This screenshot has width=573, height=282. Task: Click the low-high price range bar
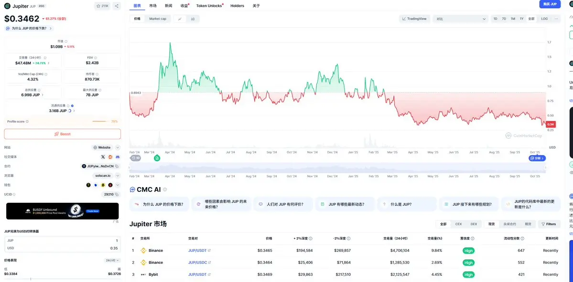pos(63,279)
